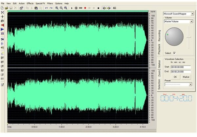197x137 pixels.
Task: Click the third magnifier zoom icon
Action: coord(66,8)
